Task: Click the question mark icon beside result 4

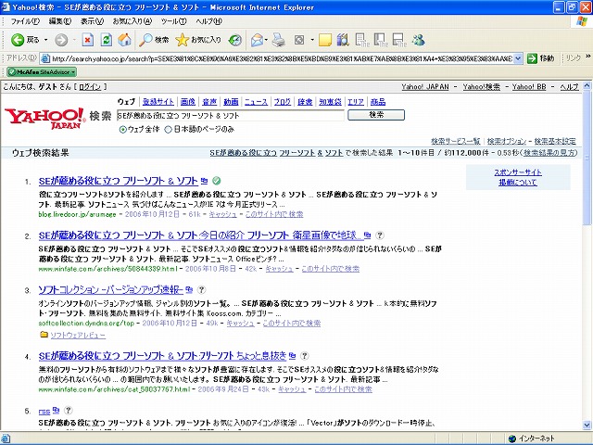Action: click(x=305, y=356)
